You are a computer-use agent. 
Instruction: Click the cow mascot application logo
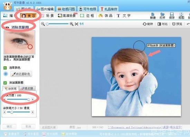click(x=8, y=6)
